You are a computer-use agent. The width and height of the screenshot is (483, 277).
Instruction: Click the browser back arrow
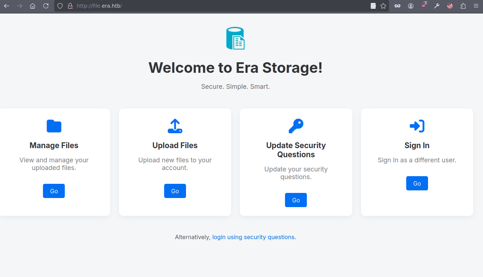point(7,6)
